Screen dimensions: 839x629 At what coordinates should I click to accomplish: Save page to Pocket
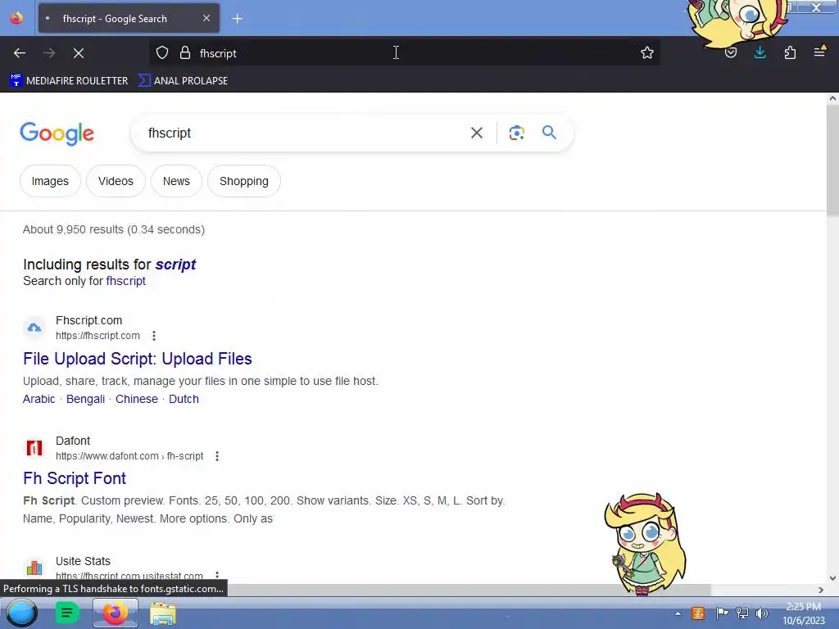point(730,53)
